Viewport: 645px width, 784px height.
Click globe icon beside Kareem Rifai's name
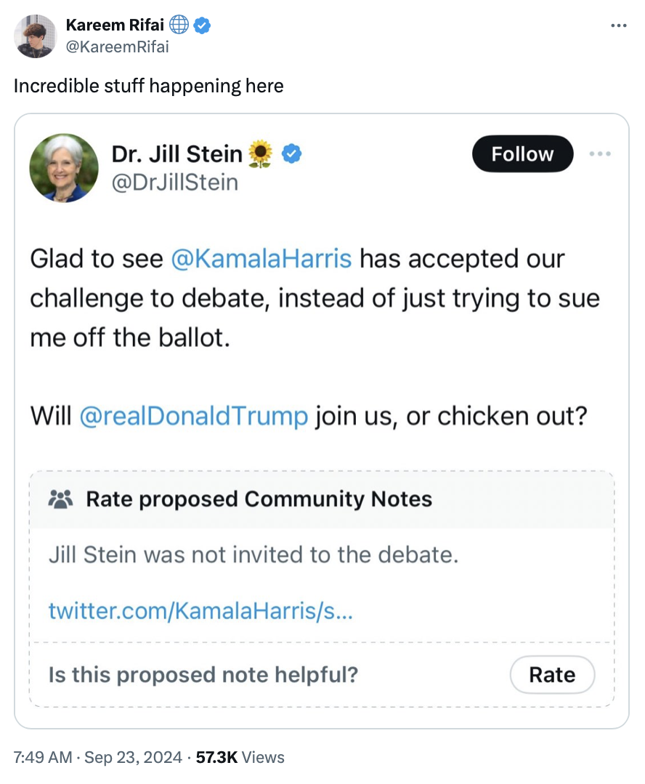[179, 25]
